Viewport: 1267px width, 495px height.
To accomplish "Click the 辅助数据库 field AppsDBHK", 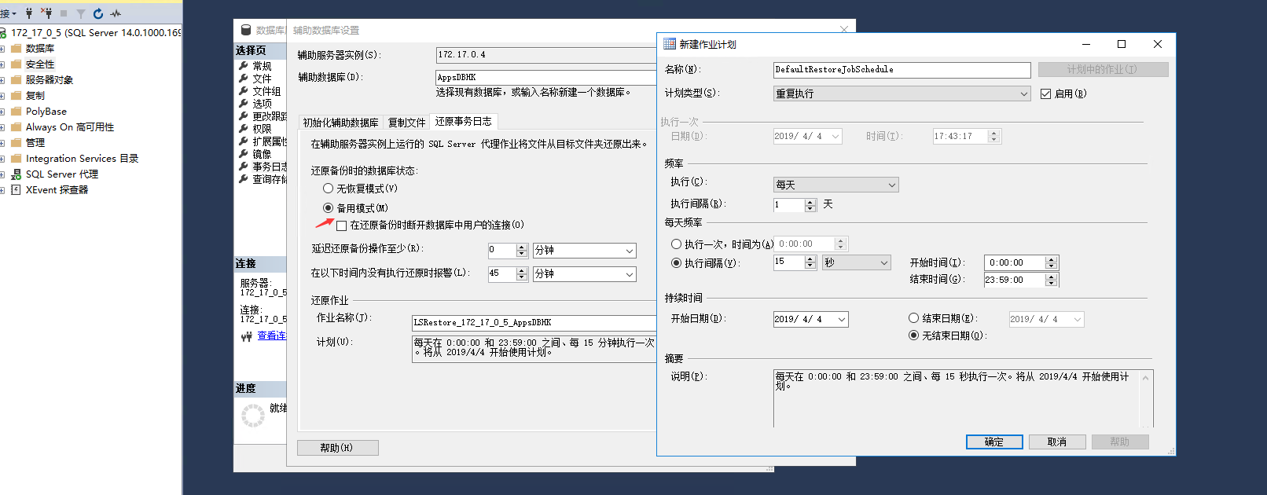I will tap(546, 78).
